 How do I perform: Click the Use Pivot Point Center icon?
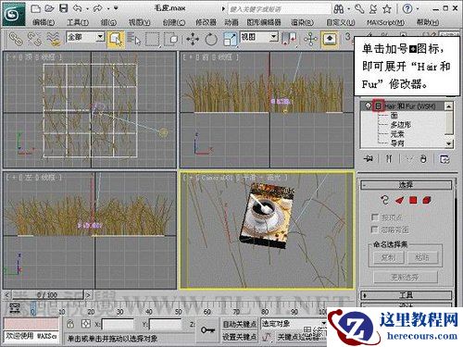click(x=290, y=39)
